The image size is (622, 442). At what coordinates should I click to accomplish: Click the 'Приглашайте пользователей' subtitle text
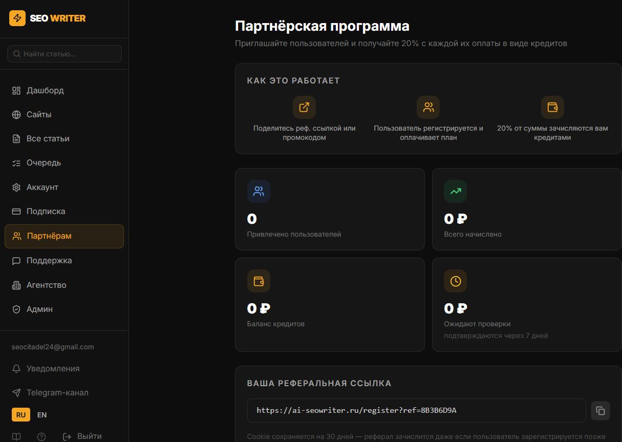point(401,44)
